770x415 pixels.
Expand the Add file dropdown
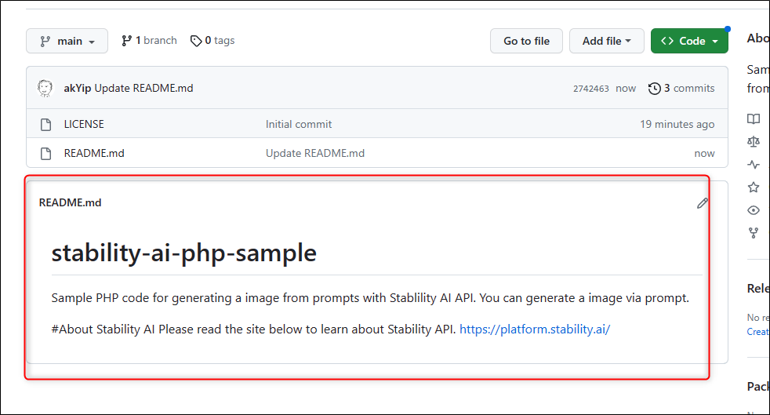click(x=606, y=41)
